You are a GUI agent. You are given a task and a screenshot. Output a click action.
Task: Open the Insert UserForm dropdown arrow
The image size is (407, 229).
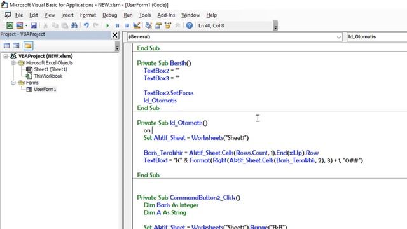coord(26,25)
